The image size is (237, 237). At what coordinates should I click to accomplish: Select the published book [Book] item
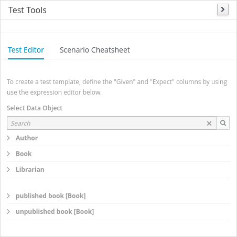click(x=51, y=196)
